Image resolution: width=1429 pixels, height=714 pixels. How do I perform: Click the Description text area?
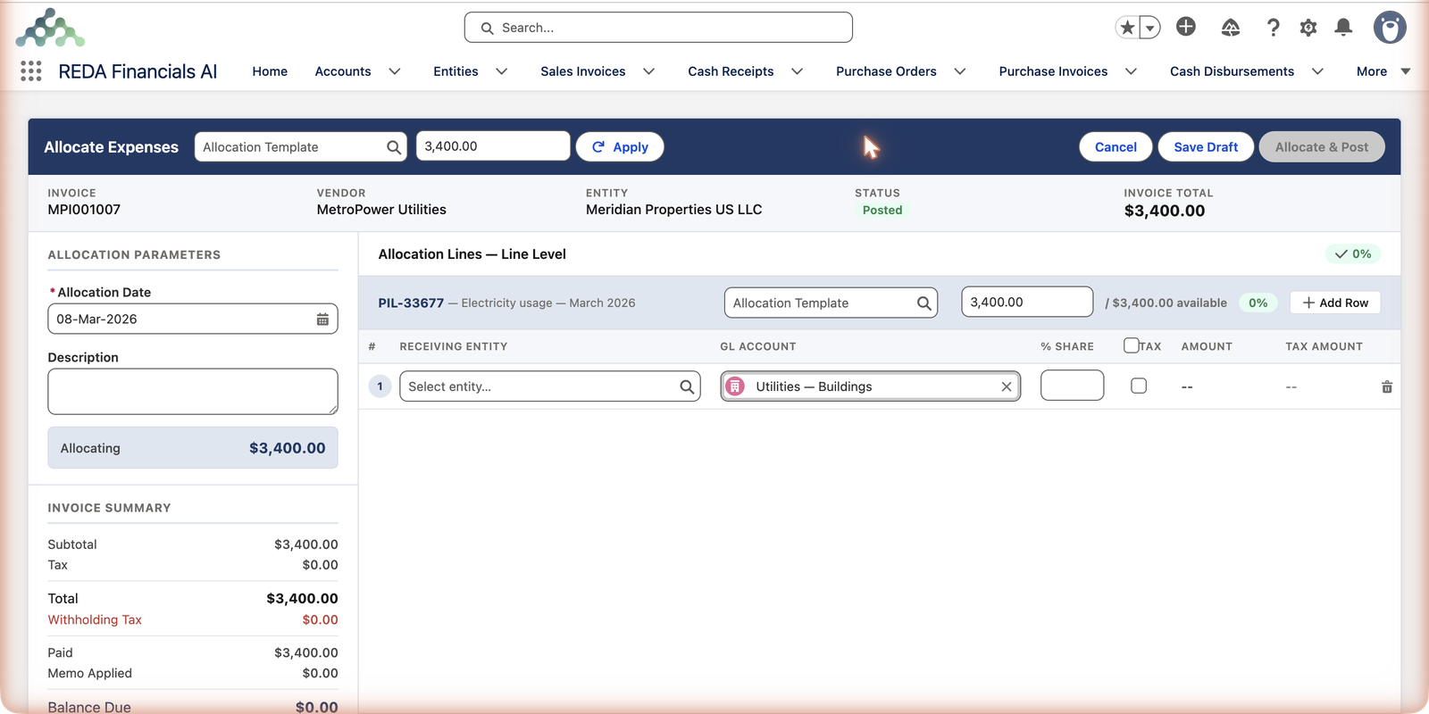tap(193, 392)
